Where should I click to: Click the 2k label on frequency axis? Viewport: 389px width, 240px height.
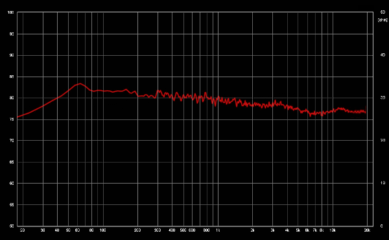[252, 230]
